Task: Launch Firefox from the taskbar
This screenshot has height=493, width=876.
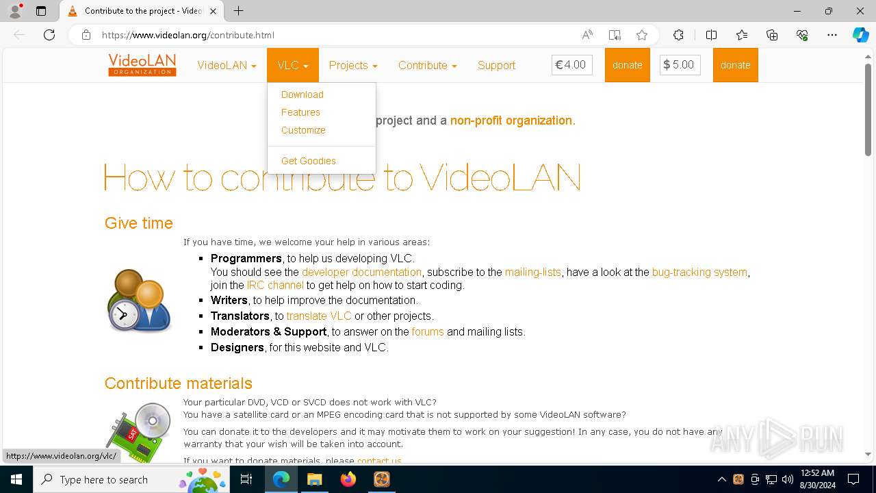Action: click(x=348, y=479)
